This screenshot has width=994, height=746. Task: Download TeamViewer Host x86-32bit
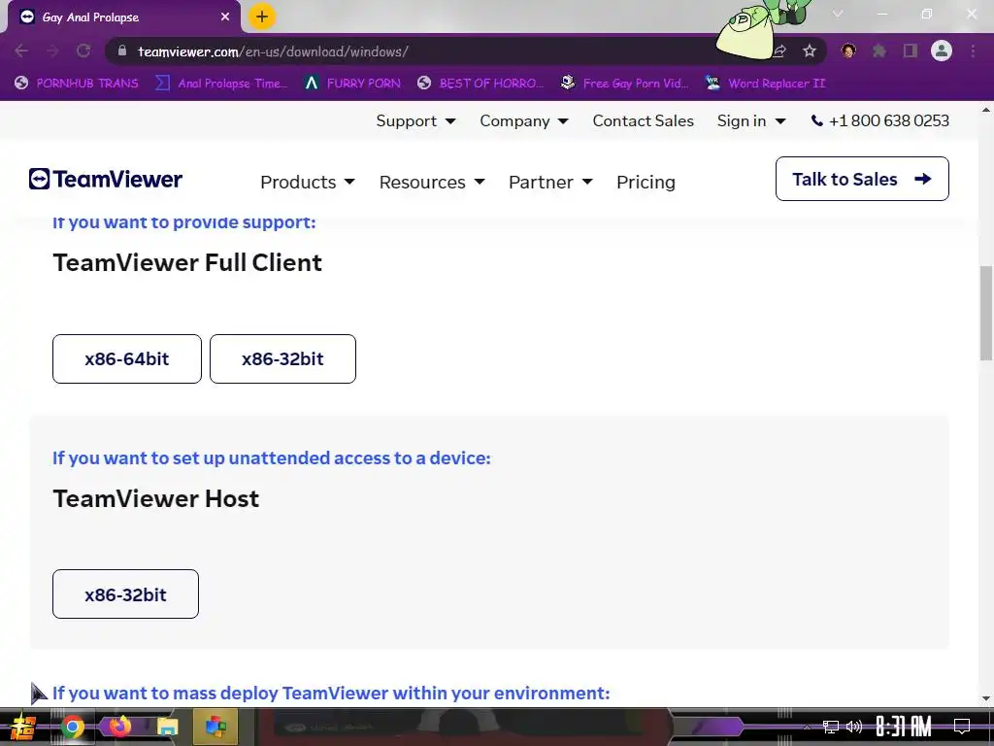click(125, 594)
